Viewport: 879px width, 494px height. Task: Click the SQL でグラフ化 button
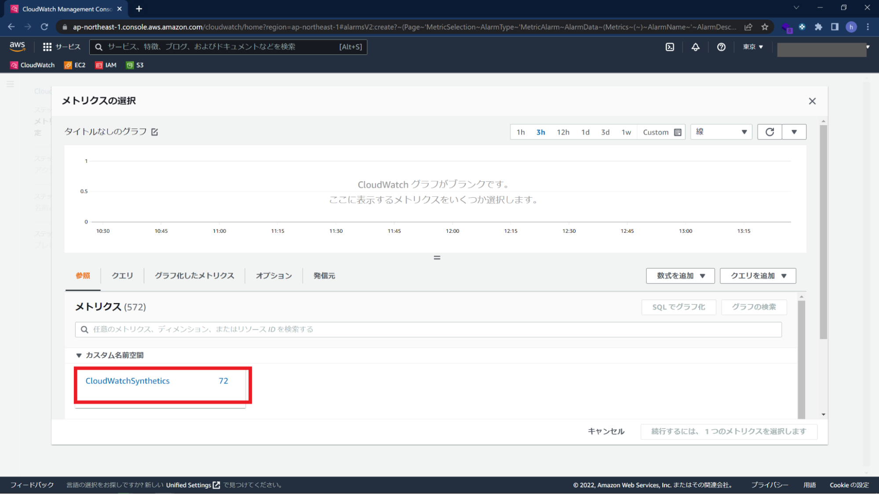(678, 307)
